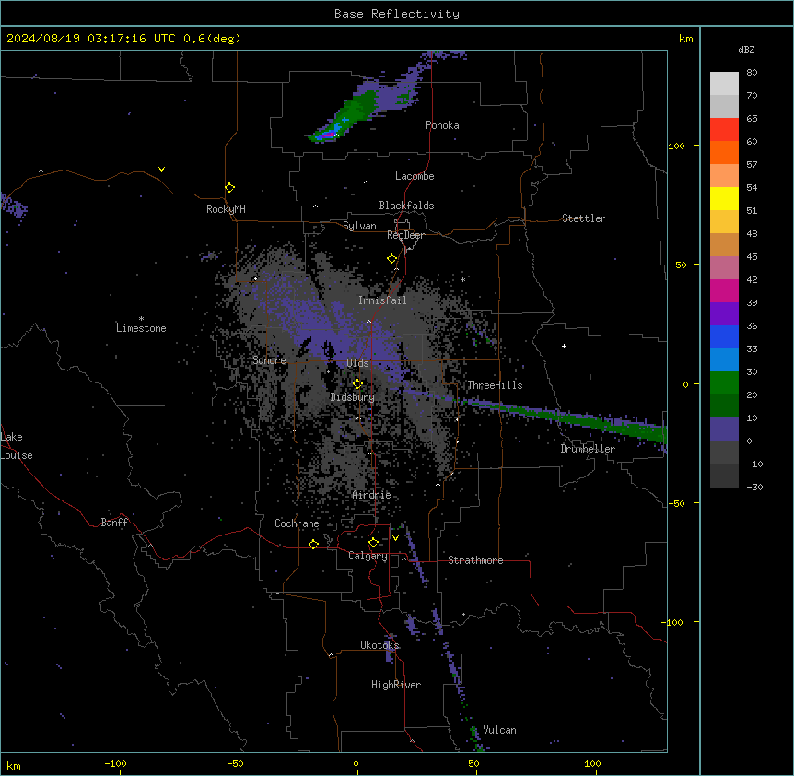Click the Cochrane town label
Screen dimensions: 794x776
(x=297, y=523)
